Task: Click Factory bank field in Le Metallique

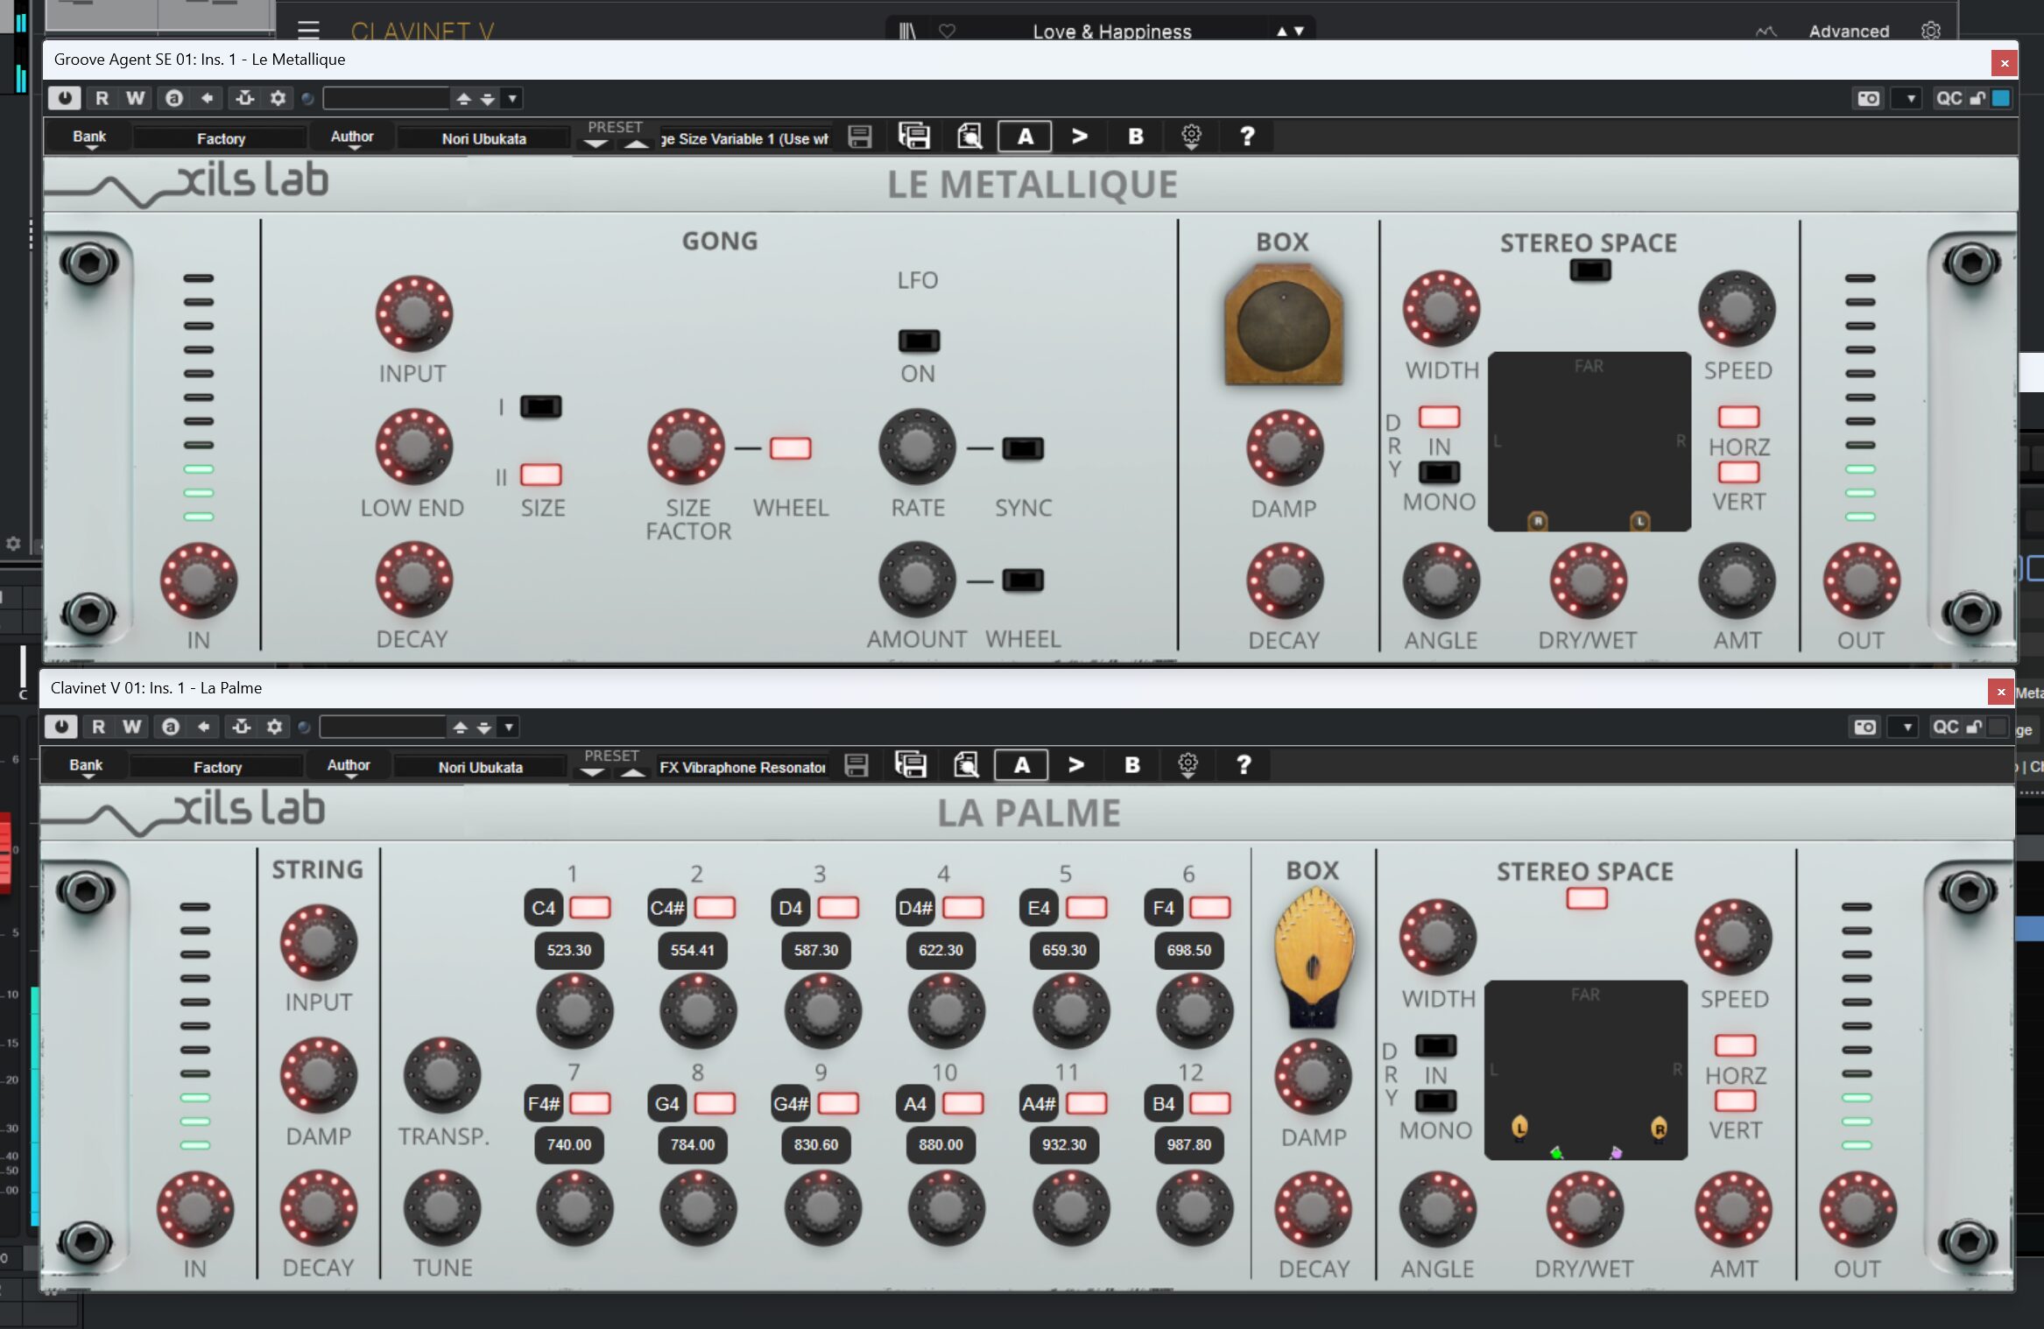Action: [x=221, y=138]
